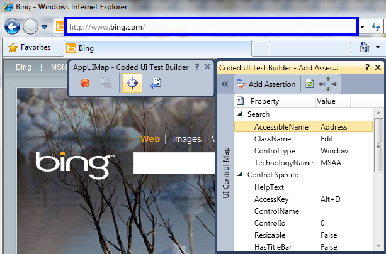
Task: Click the value 'Edit' for ClassName
Action: (x=327, y=139)
